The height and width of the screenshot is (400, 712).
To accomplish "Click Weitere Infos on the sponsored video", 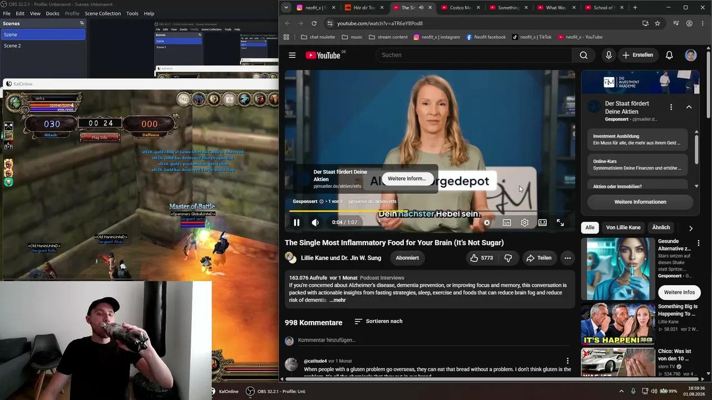I will (x=679, y=292).
